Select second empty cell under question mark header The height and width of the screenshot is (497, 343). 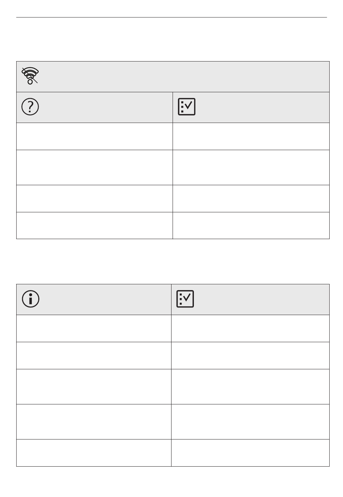95,167
